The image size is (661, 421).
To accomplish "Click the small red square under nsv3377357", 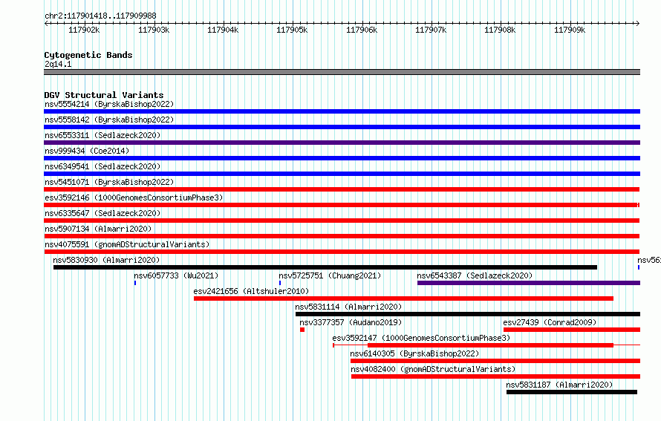I will (302, 330).
